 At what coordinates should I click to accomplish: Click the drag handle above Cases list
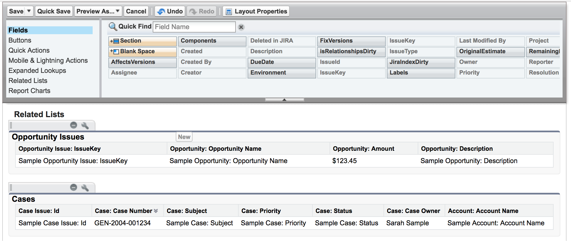[11, 187]
